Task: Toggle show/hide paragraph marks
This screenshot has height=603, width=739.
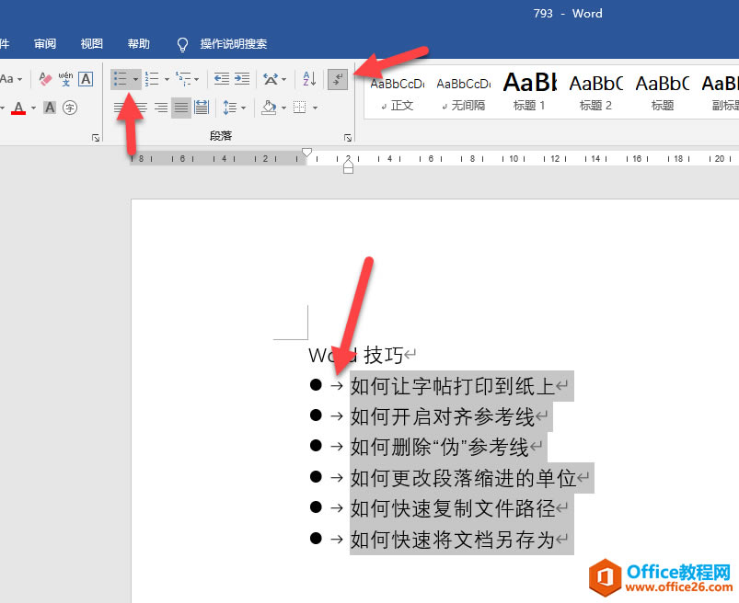Action: 338,79
